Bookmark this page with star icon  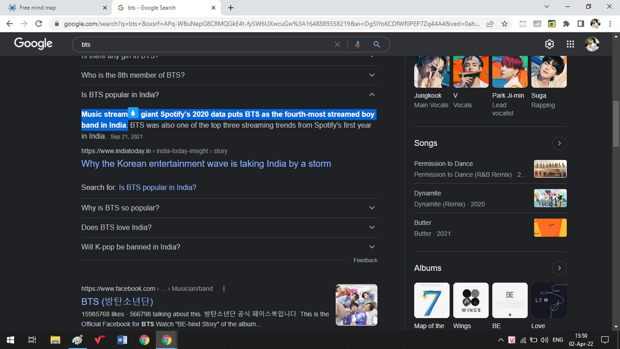point(504,24)
